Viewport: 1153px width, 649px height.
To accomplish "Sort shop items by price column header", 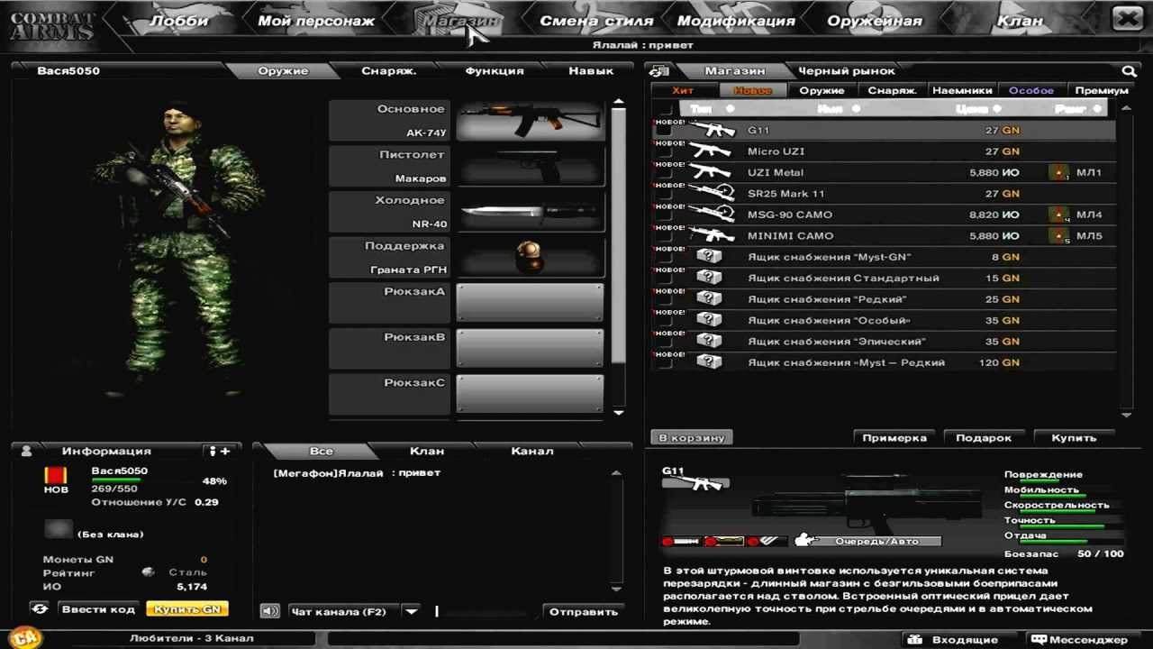I will point(976,109).
